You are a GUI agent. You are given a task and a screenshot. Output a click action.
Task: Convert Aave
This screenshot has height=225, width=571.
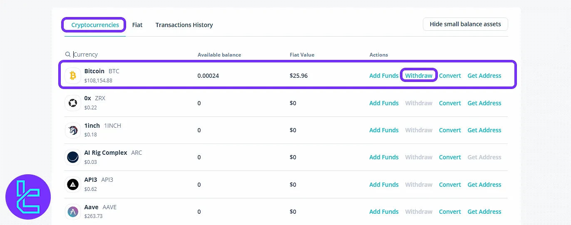(x=450, y=212)
